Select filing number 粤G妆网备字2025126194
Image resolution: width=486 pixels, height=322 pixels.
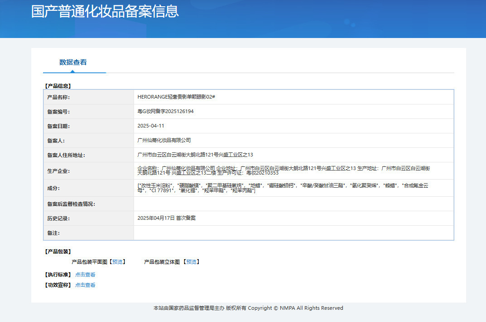(x=165, y=111)
